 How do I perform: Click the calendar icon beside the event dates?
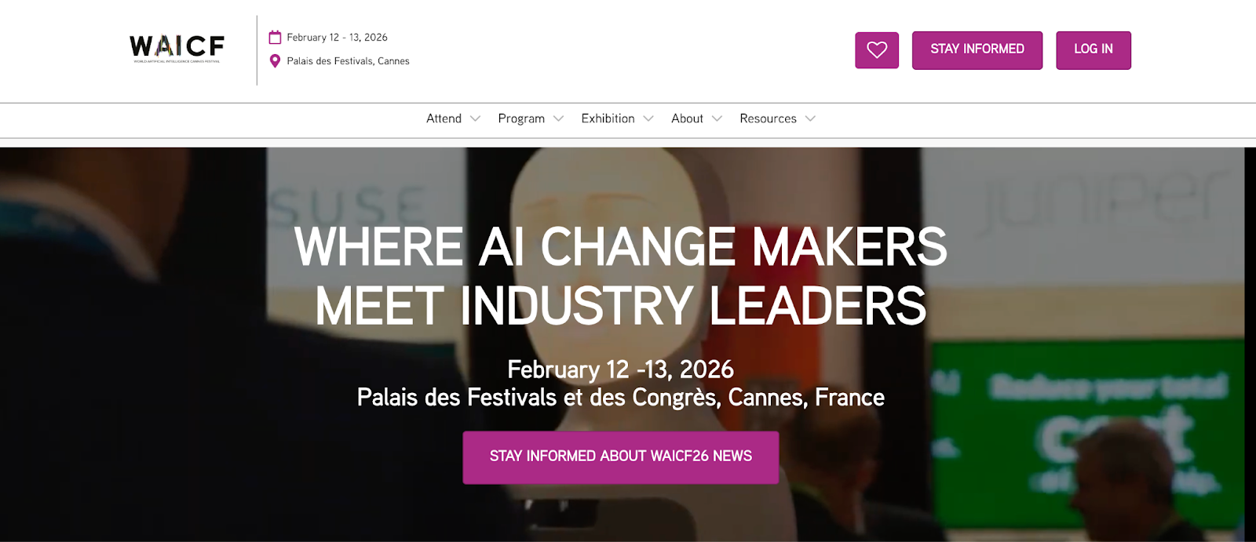click(x=275, y=36)
